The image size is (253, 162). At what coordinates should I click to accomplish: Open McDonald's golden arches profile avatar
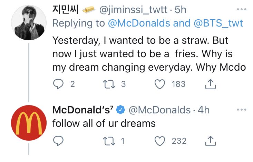(x=29, y=123)
